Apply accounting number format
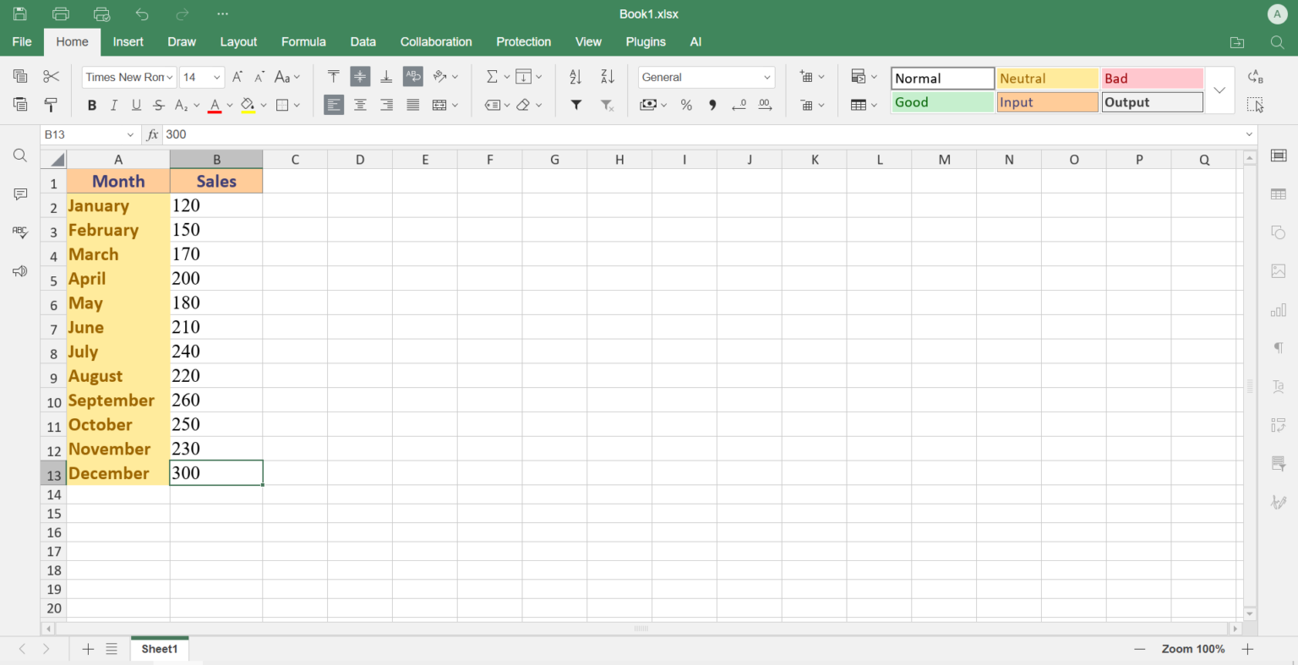 click(647, 105)
